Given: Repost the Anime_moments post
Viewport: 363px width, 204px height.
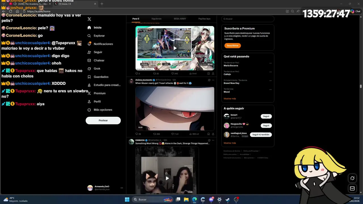Looking at the screenshot, I should click(157, 134).
